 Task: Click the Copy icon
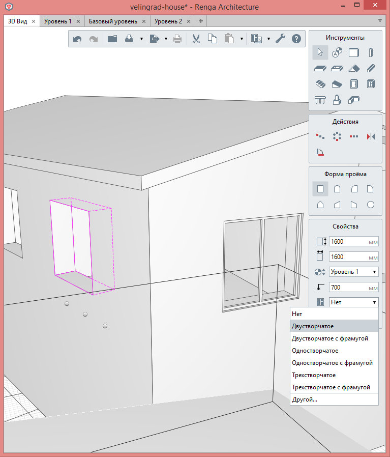(x=213, y=39)
